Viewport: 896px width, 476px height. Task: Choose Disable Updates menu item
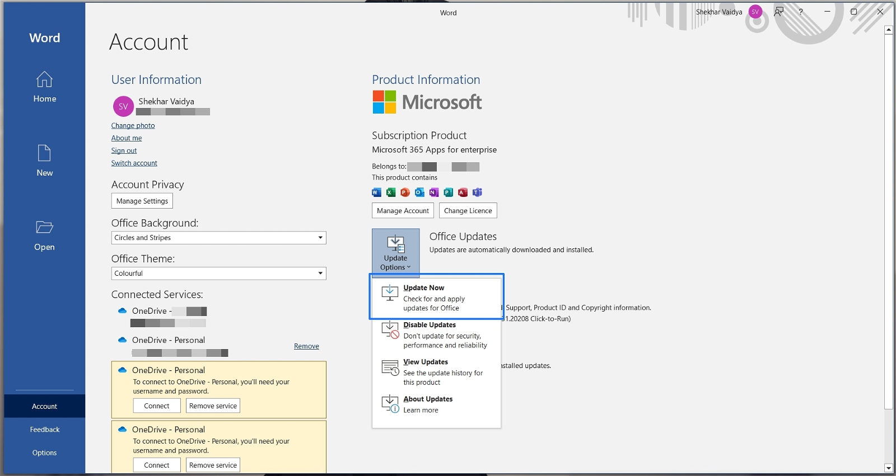click(x=436, y=335)
